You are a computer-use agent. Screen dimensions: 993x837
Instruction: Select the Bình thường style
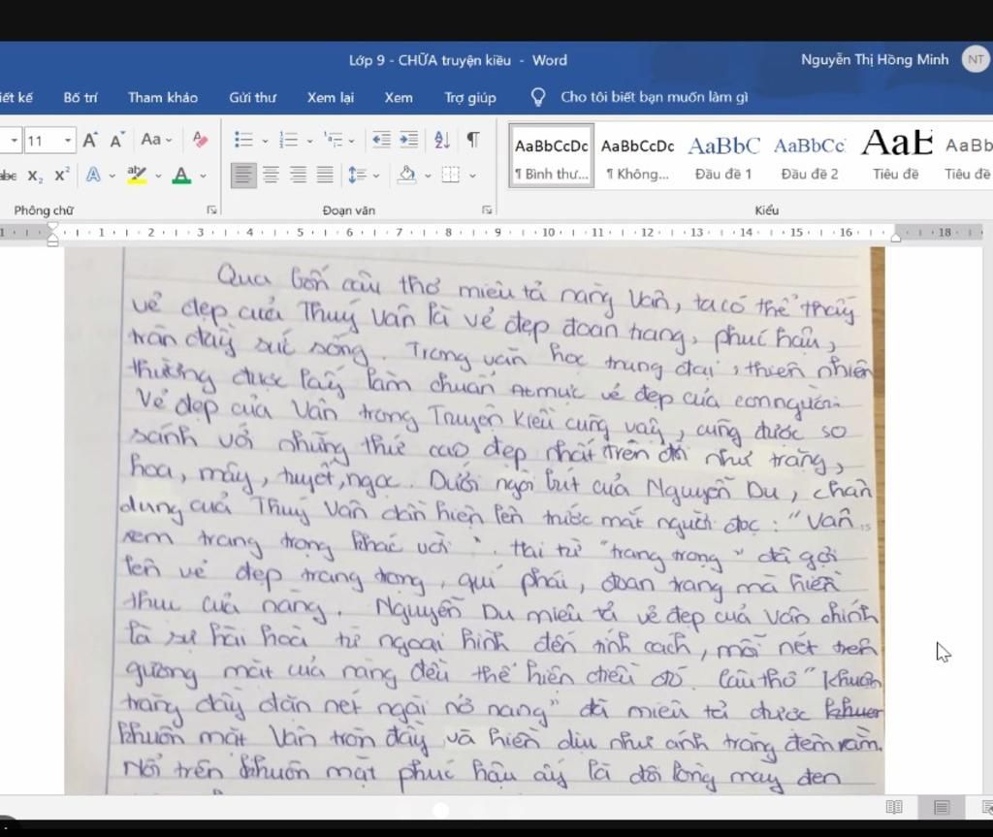tap(552, 156)
